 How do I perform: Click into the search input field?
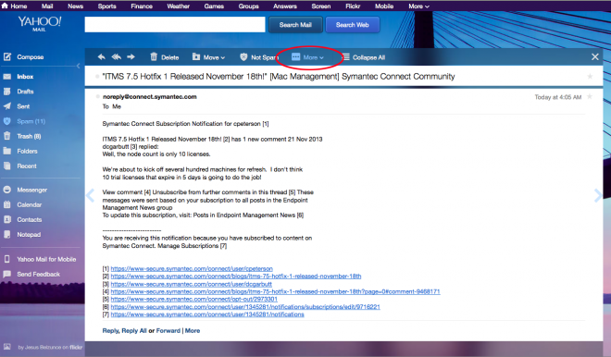[175, 25]
